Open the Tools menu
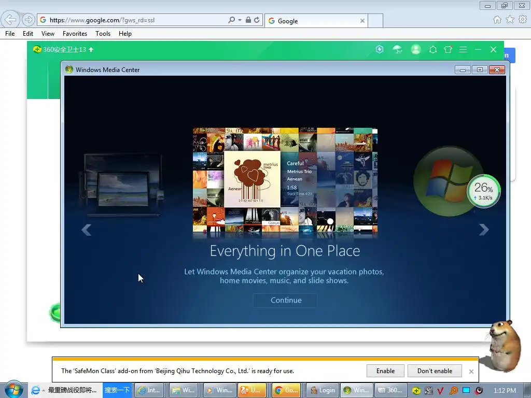Image resolution: width=531 pixels, height=398 pixels. click(103, 34)
